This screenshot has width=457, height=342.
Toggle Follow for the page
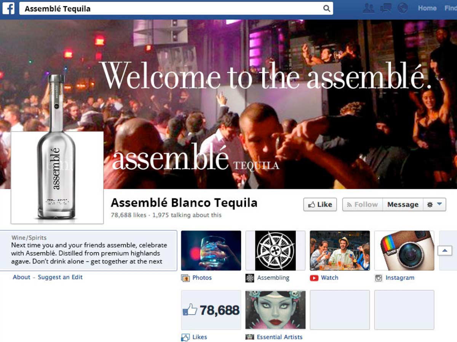coord(363,204)
